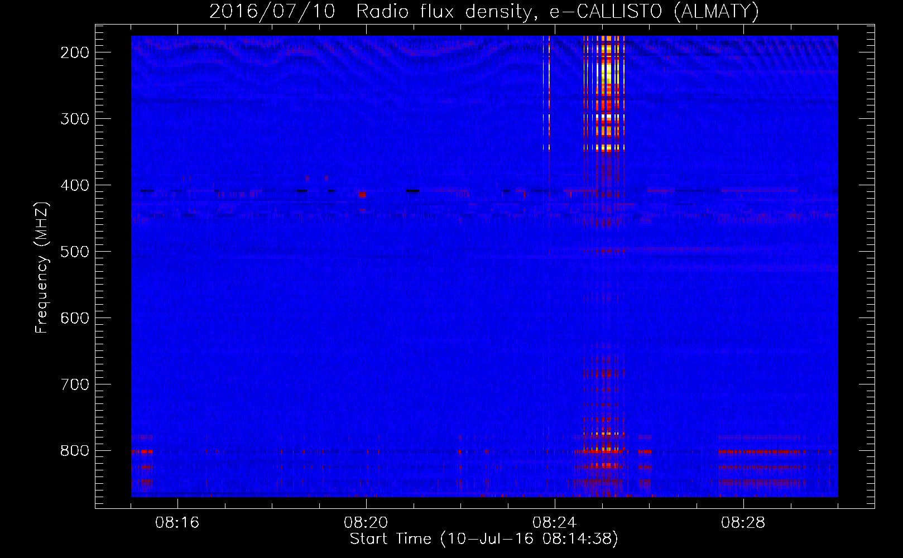Click the 800 frequency tick label

point(75,451)
